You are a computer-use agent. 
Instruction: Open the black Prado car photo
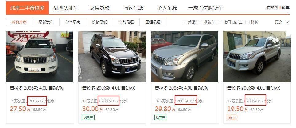pos(112,57)
